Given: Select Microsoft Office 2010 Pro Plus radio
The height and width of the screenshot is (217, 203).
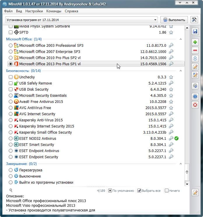Looking at the screenshot, I should tap(10, 58).
